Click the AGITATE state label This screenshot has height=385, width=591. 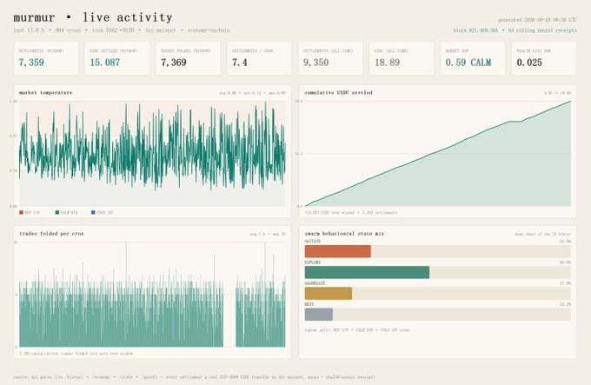coord(313,242)
